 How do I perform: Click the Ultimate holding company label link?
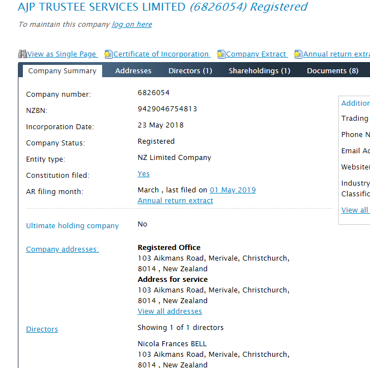coord(73,226)
